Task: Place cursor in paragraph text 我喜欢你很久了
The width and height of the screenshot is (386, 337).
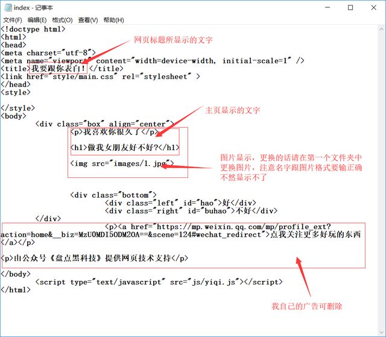Action: [114, 132]
